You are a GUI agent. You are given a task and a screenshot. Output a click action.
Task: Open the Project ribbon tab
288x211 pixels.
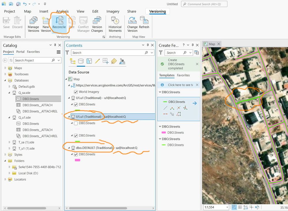tap(10, 12)
